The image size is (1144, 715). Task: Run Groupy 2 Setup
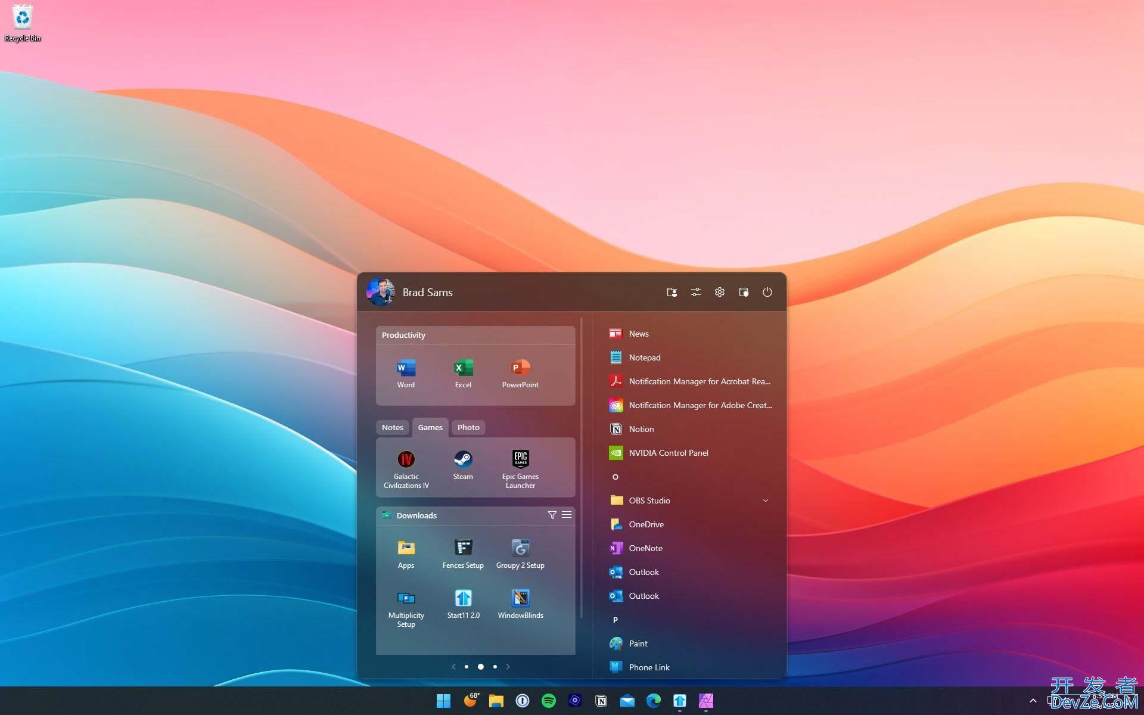(x=520, y=554)
